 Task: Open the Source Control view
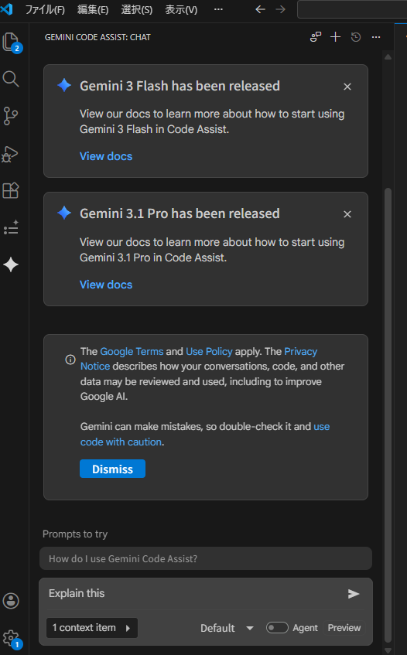(x=11, y=116)
